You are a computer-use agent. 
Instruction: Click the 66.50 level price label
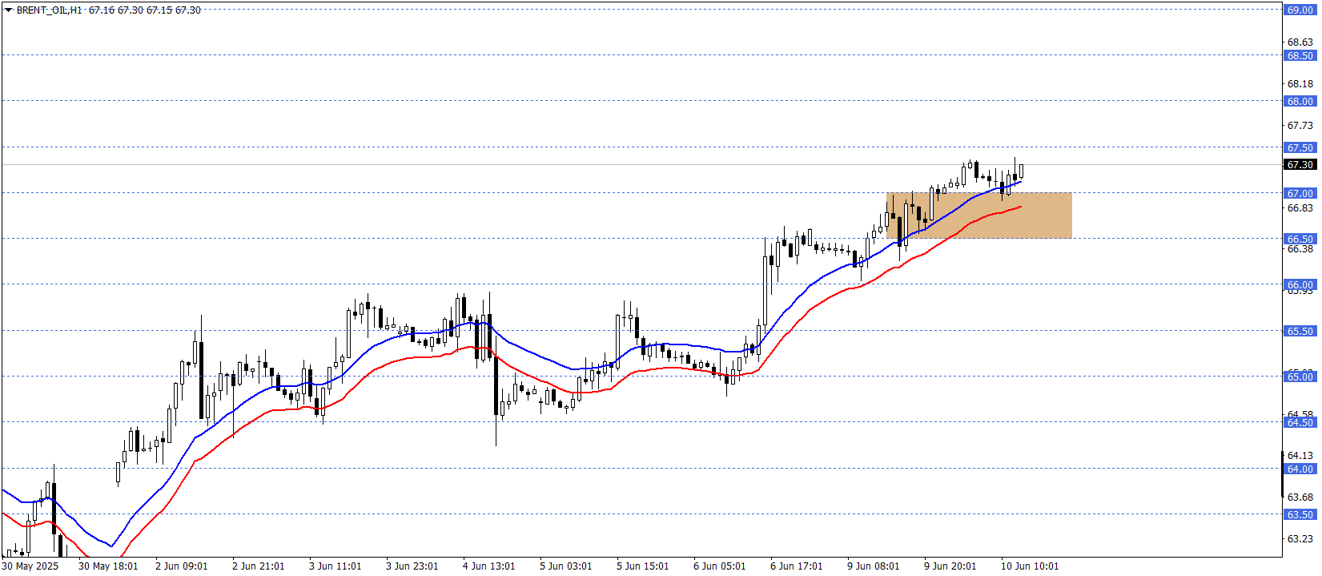point(1300,239)
